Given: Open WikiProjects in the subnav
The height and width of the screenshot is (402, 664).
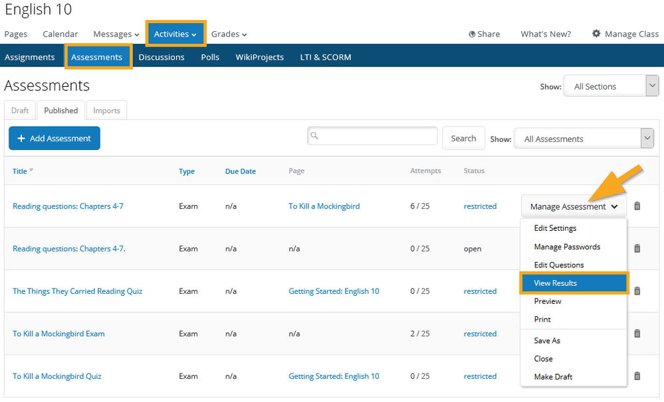Looking at the screenshot, I should pos(260,57).
